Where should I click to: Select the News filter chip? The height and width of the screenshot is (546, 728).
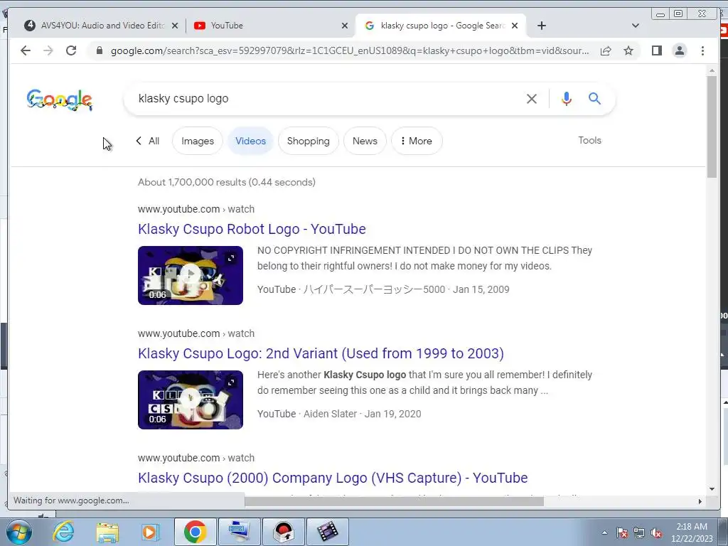coord(365,141)
